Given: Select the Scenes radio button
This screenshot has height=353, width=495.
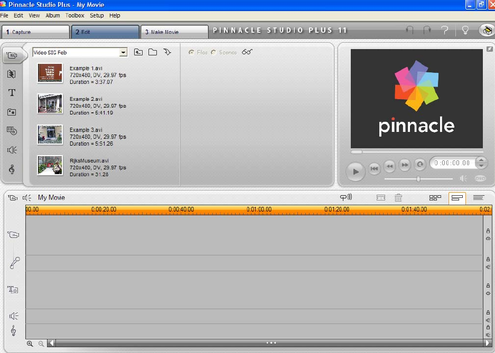Looking at the screenshot, I should (214, 52).
